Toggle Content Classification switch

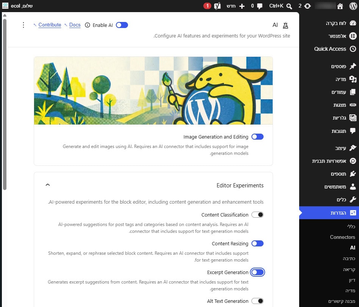(258, 215)
